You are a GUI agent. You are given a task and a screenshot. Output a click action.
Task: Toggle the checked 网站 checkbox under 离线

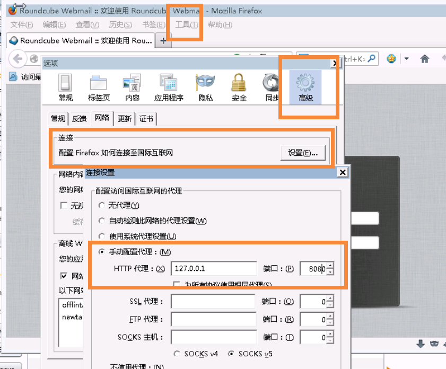[64, 276]
